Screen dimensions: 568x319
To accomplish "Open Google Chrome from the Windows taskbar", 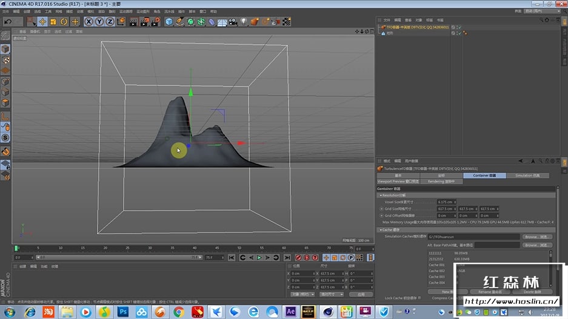I will coord(179,311).
